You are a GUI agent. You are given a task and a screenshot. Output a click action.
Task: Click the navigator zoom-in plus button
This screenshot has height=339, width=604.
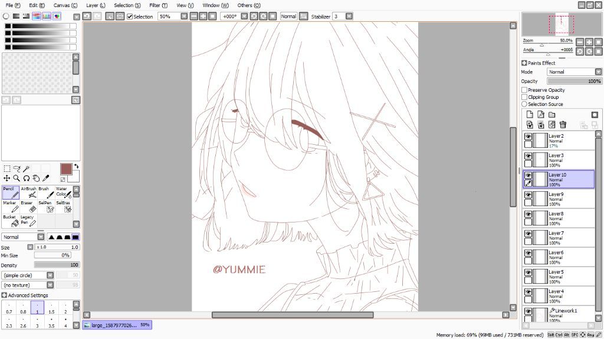(589, 42)
